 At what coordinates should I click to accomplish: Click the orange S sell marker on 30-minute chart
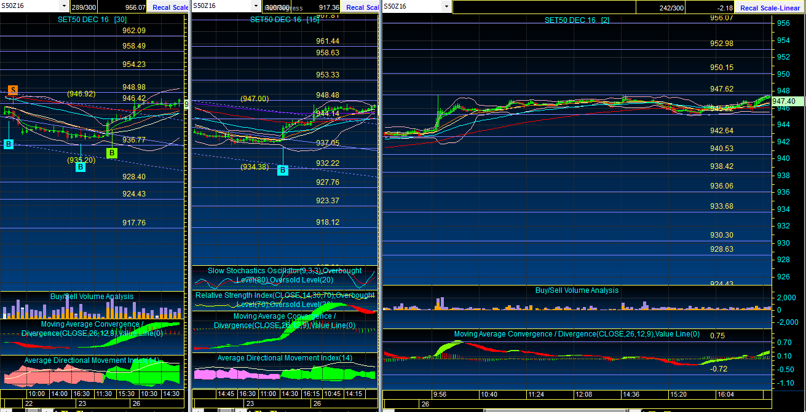tap(12, 90)
